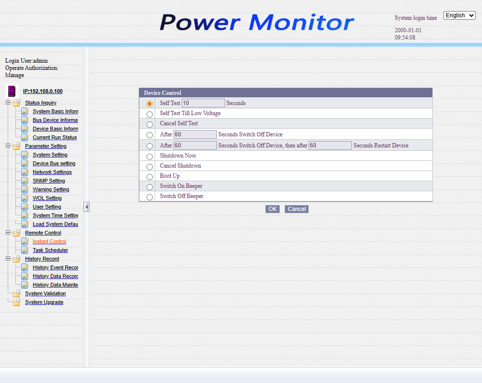Select the Switch On Beeper option
Viewport: 482px width, 383px height.
click(149, 187)
